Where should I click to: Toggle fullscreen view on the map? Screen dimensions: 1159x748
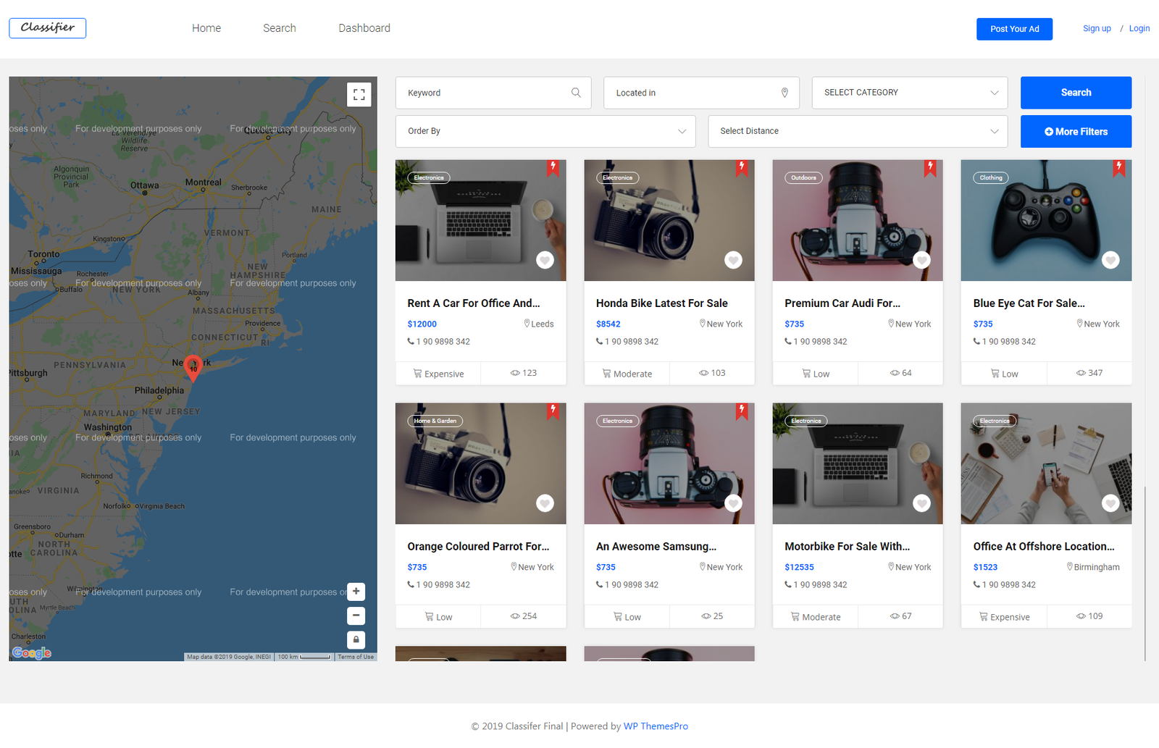tap(359, 95)
